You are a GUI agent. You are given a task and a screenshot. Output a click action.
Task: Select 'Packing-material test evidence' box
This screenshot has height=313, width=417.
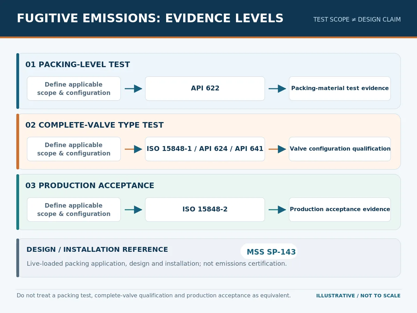click(340, 89)
